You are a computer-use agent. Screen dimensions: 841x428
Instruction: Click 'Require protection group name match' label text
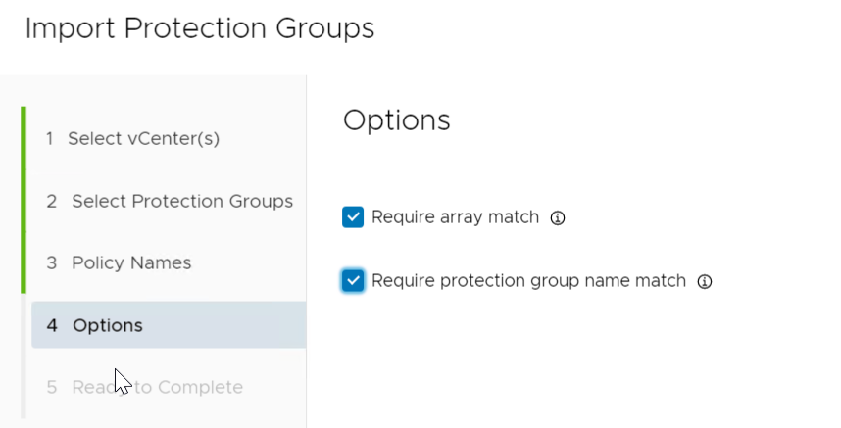click(x=528, y=281)
